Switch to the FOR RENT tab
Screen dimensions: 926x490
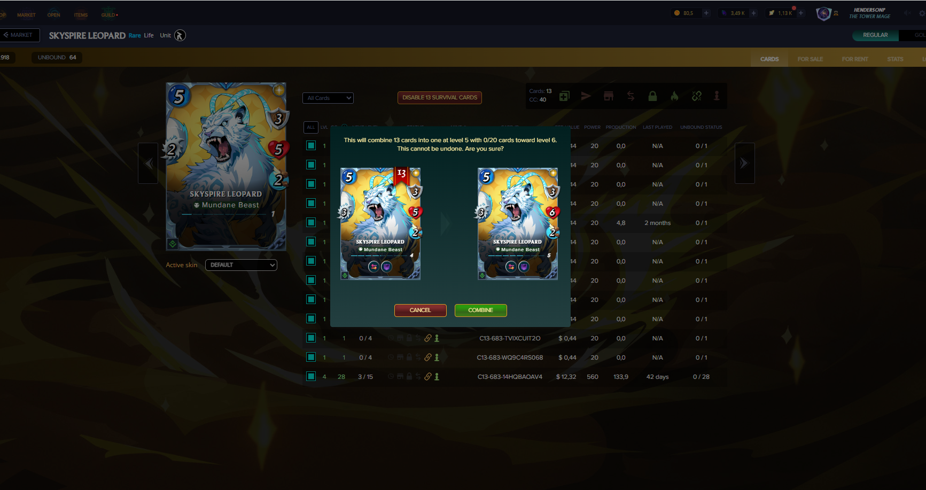pos(855,59)
